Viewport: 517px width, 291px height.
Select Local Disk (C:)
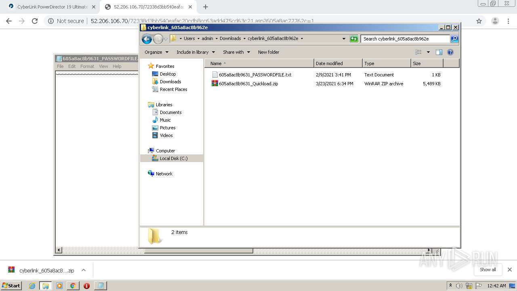173,158
